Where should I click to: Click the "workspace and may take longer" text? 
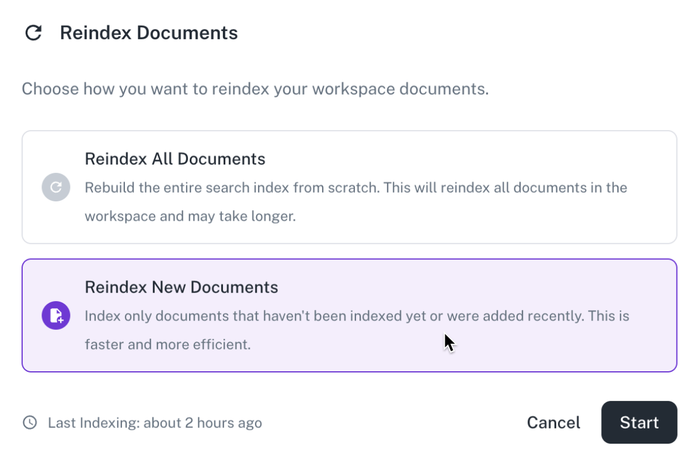coord(190,216)
